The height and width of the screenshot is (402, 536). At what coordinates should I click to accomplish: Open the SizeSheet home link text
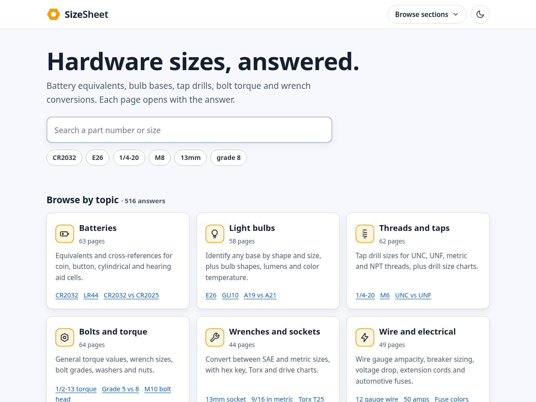(87, 14)
